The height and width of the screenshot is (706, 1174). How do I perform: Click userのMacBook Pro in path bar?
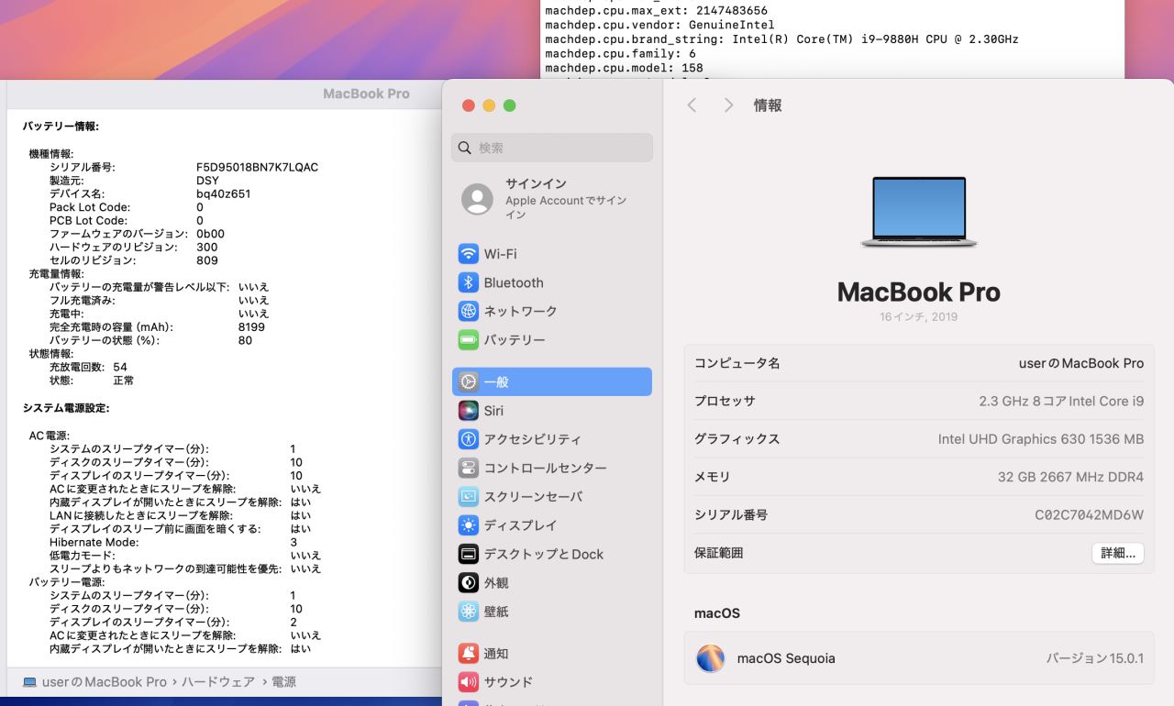coord(105,682)
